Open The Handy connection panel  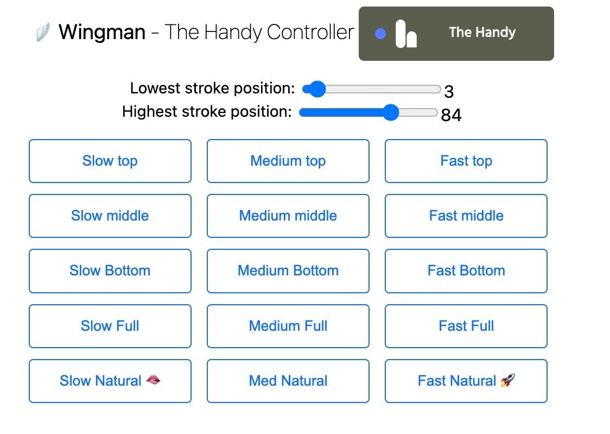[482, 33]
